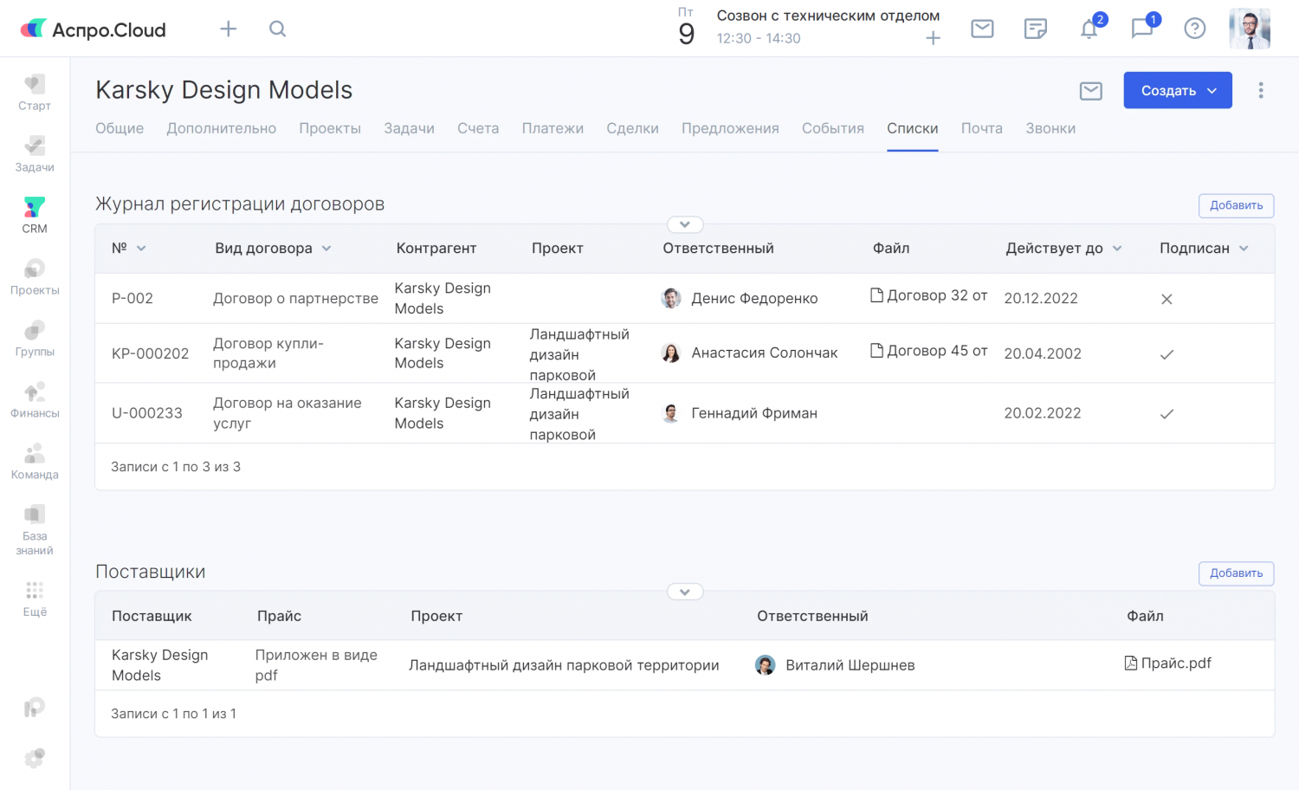
Task: Open the Knowledge Base sidebar icon
Action: point(35,529)
